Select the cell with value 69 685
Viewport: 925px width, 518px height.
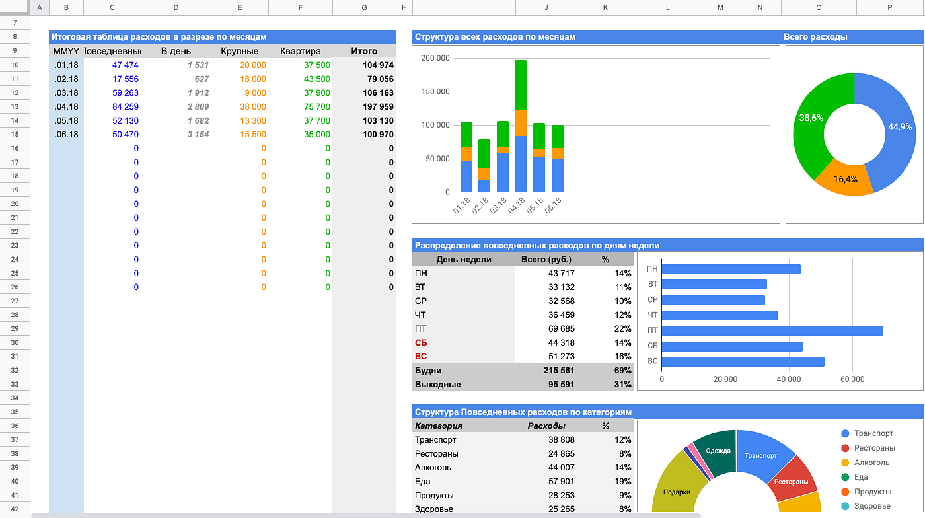tap(546, 328)
